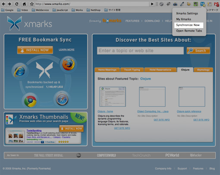This screenshot has width=220, height=175.
Task: Open the Video bookmarks folder
Action: coord(22,10)
